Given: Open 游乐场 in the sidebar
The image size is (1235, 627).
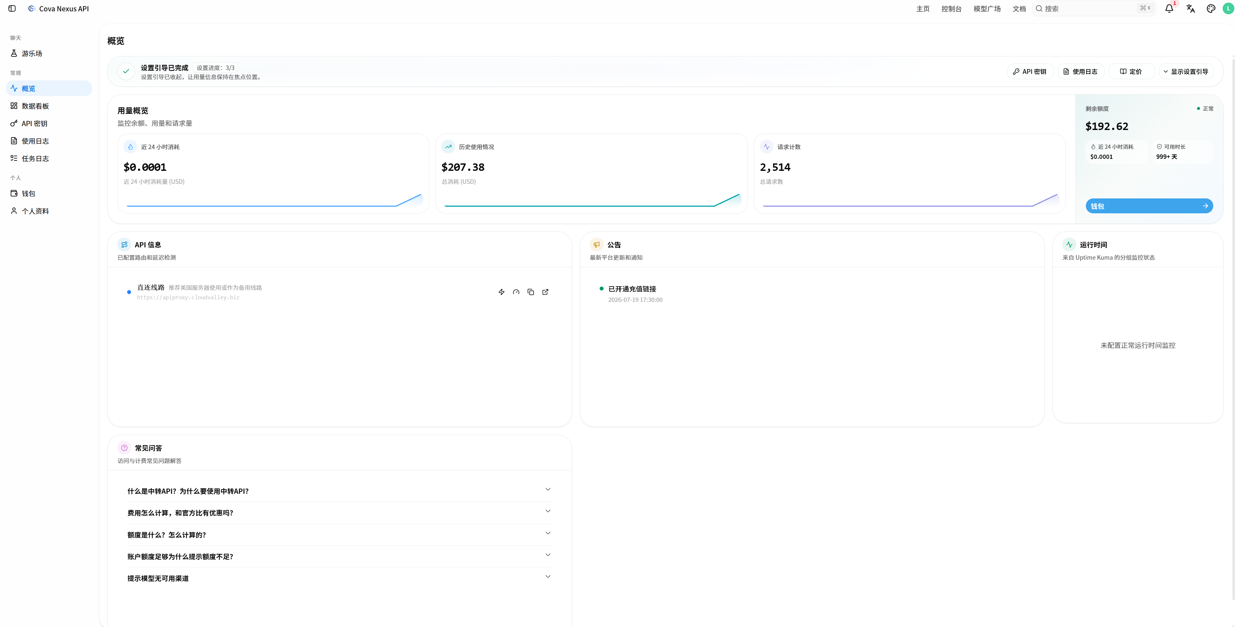Looking at the screenshot, I should pyautogui.click(x=49, y=53).
